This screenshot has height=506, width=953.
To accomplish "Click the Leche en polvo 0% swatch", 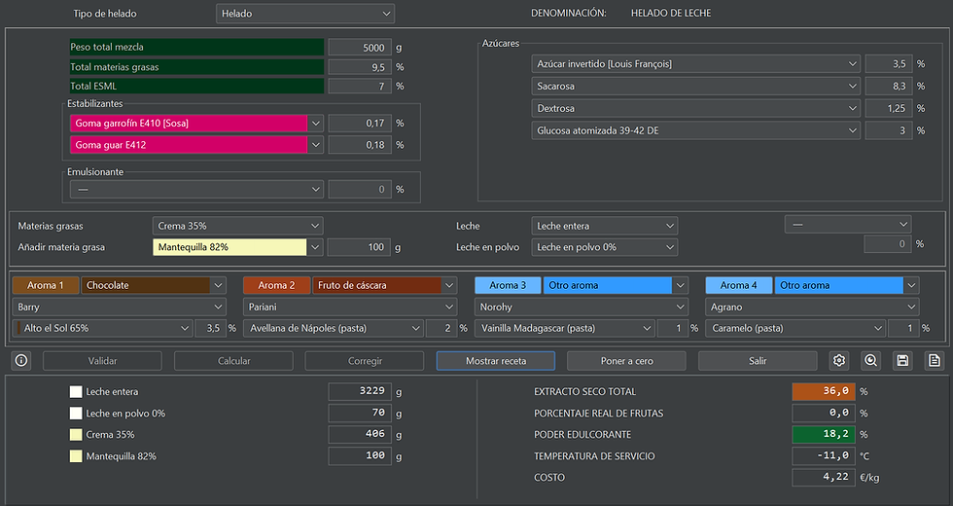I will pyautogui.click(x=76, y=413).
